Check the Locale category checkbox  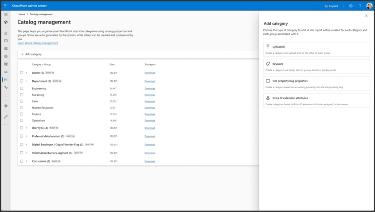pyautogui.click(x=22, y=72)
